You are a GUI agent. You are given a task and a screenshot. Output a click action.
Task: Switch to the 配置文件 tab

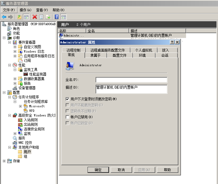click(120, 55)
